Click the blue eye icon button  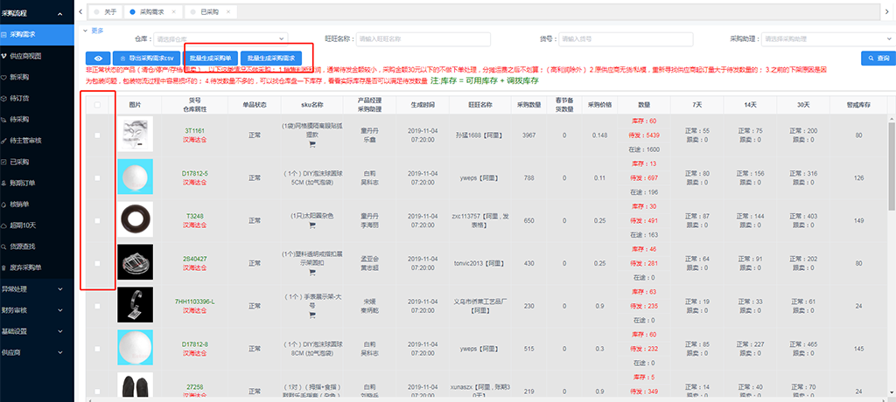[97, 57]
